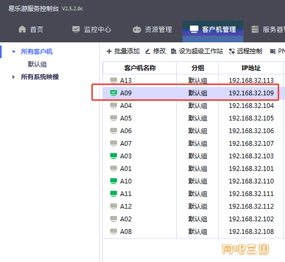Open the 资源管理 tab
Image resolution: width=285 pixels, height=262 pixels.
153,29
